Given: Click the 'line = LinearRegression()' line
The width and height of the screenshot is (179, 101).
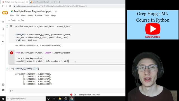Looking at the screenshot, I should coord(29,58).
